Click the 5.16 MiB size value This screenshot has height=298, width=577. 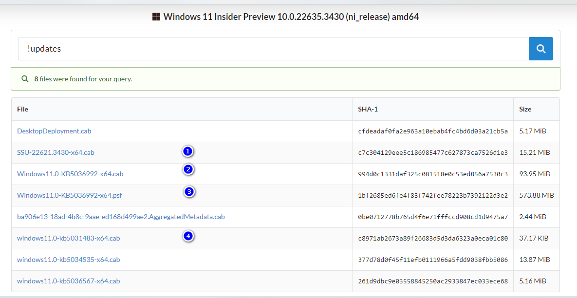(533, 281)
